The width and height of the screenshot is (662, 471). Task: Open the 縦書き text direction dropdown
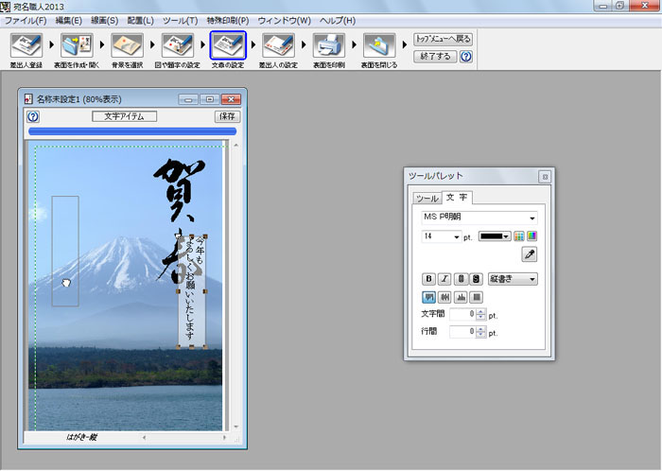(x=531, y=279)
